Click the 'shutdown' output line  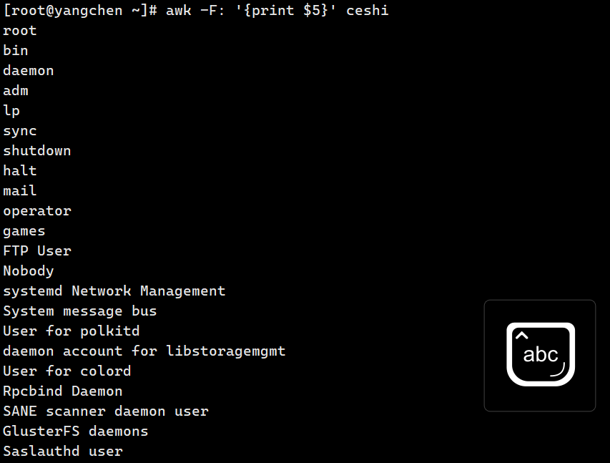(x=37, y=151)
